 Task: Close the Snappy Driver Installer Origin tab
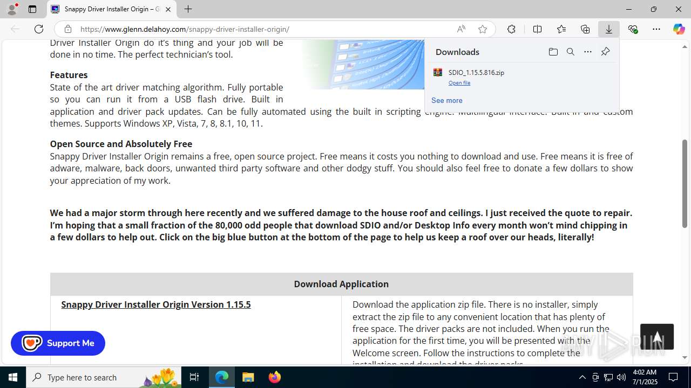tap(168, 9)
